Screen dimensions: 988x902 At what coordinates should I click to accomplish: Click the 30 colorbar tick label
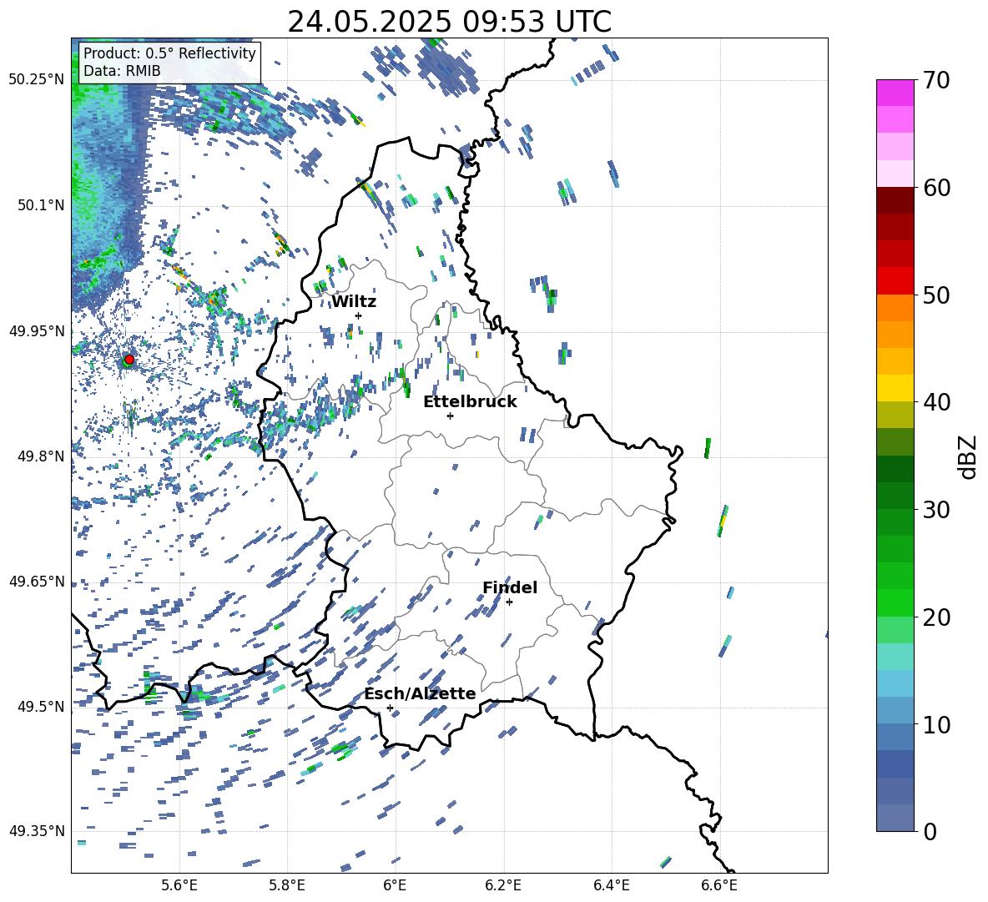pyautogui.click(x=937, y=510)
